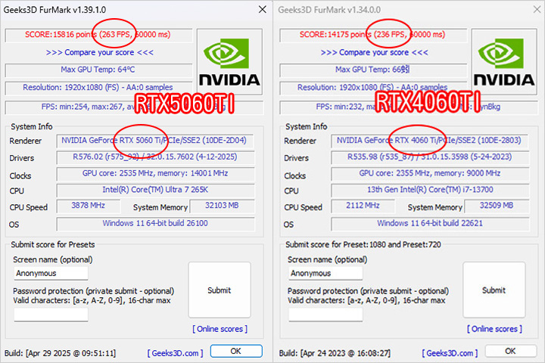Click the R576.02 drivers field

(x=155, y=157)
